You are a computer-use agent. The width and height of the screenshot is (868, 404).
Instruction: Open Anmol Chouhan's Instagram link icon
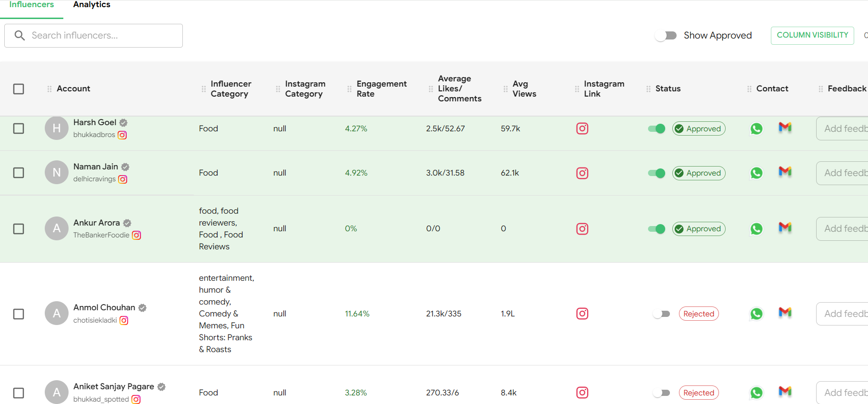(582, 314)
